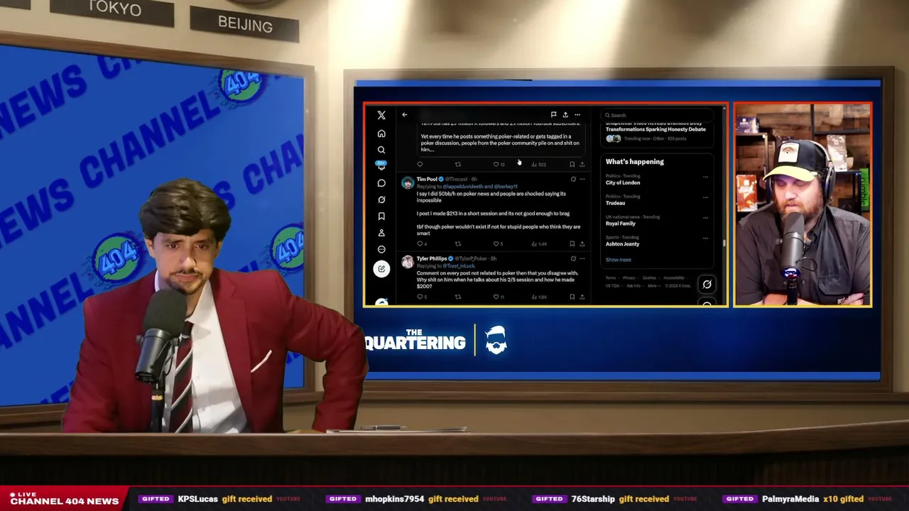
Task: Open more options on Tyler Phillips' reply
Action: tap(582, 258)
